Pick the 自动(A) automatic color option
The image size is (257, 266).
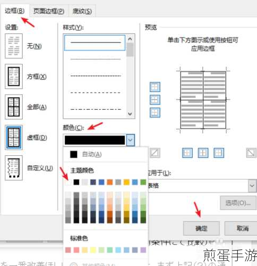click(x=106, y=154)
